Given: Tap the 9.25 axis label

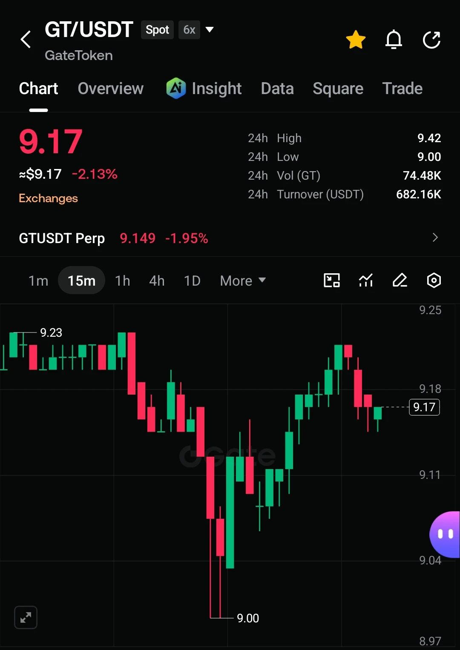Looking at the screenshot, I should 430,310.
